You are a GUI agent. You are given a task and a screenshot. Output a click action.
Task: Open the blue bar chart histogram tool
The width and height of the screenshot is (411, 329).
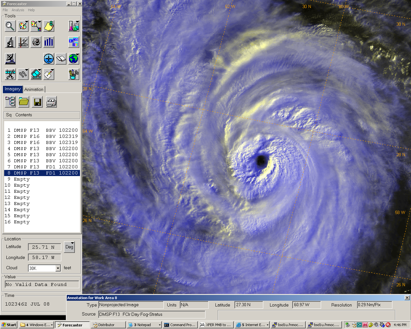[x=49, y=42]
